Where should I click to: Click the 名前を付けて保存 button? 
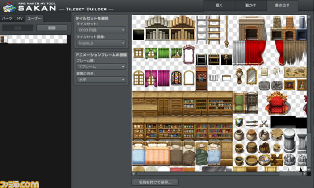(155, 182)
